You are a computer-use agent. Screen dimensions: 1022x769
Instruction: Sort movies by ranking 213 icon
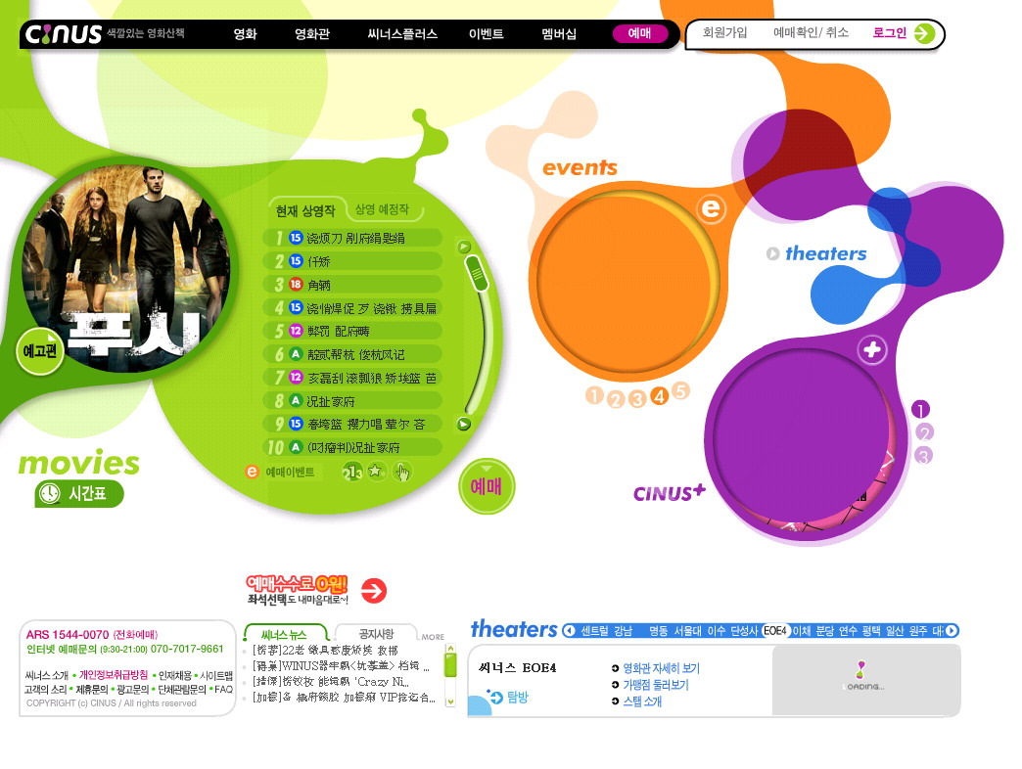(x=352, y=472)
